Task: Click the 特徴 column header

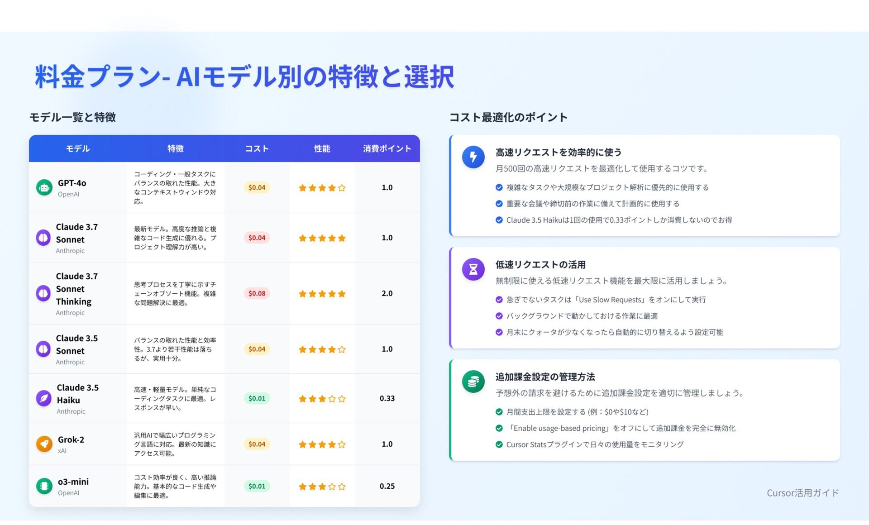Action: pyautogui.click(x=176, y=148)
